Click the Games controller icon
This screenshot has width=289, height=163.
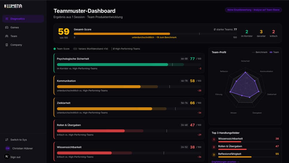[7, 27]
